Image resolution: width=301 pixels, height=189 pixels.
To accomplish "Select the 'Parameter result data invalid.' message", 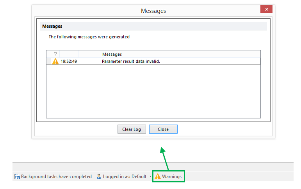I will coord(131,61).
